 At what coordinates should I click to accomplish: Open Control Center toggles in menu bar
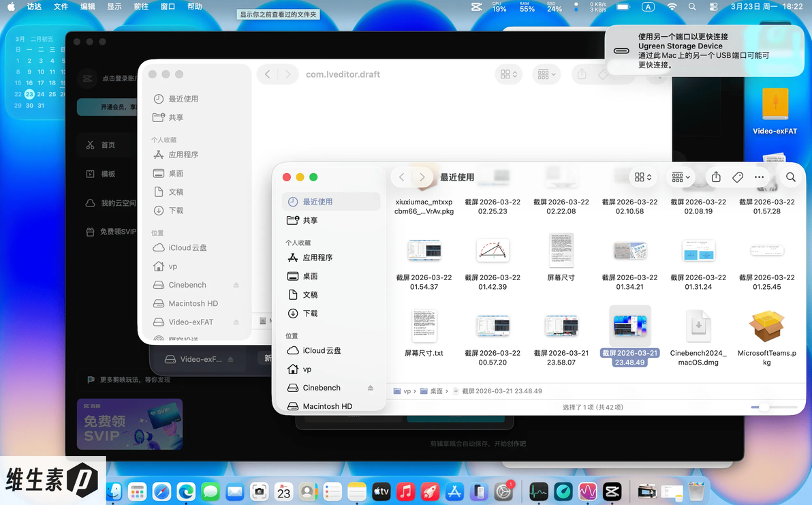(713, 7)
